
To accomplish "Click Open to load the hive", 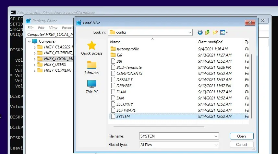I will click(x=242, y=136).
